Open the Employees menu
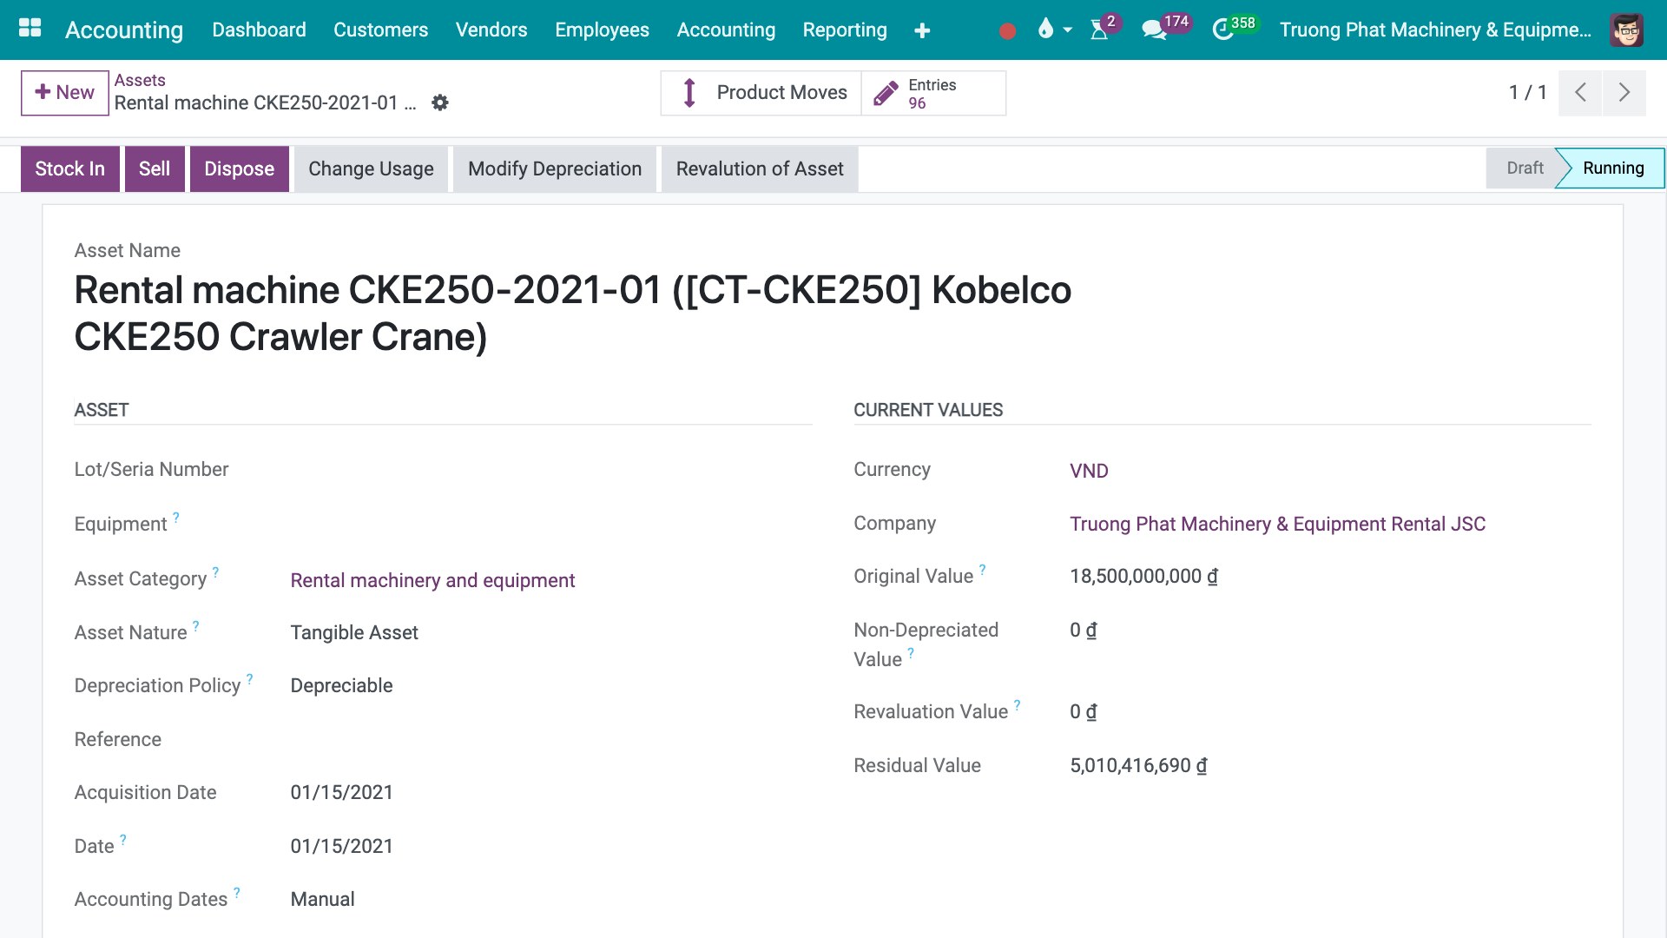The image size is (1667, 938). 602,30
